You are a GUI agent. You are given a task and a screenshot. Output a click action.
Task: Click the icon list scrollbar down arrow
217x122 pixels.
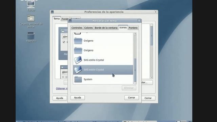tap(135, 83)
